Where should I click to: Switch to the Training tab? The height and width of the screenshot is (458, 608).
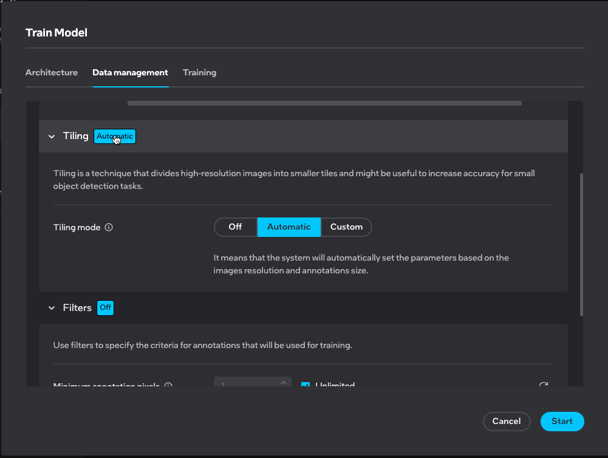point(199,73)
